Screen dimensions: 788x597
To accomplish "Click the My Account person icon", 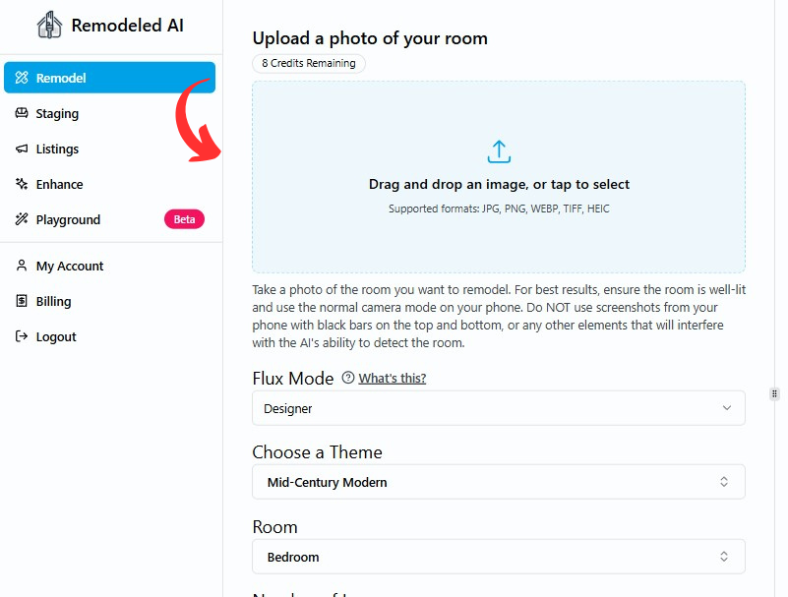I will coord(22,266).
